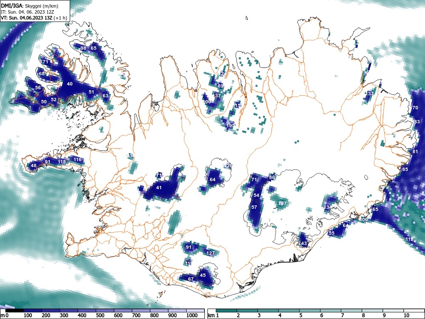Click the visibility value 48 on Snæfellsnes peninsula
The height and width of the screenshot is (319, 425).
34,165
